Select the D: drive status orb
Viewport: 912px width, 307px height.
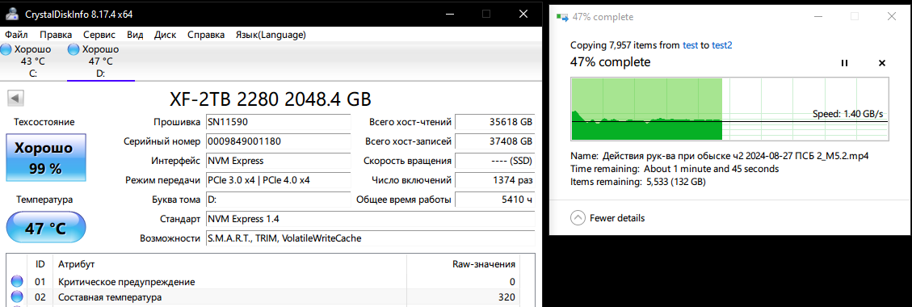[x=74, y=50]
